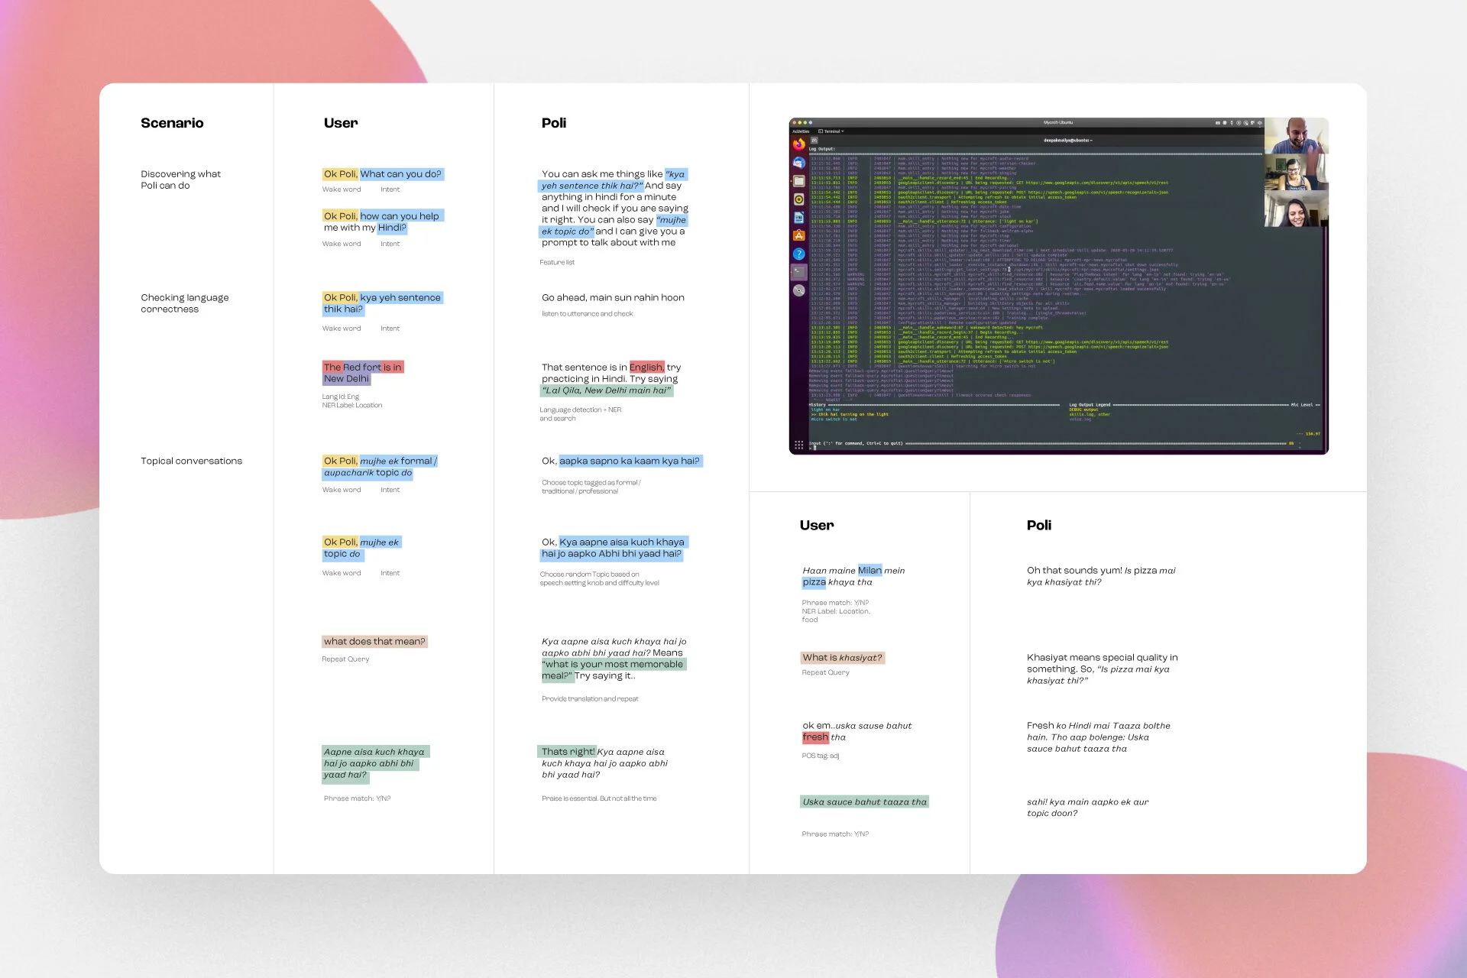
Task: Expand the deepakmallya@ubuntu title dropdown
Action: [1067, 141]
